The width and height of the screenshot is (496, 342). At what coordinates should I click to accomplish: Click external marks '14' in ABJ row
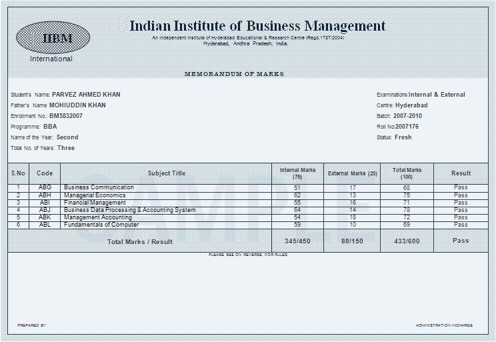point(353,210)
